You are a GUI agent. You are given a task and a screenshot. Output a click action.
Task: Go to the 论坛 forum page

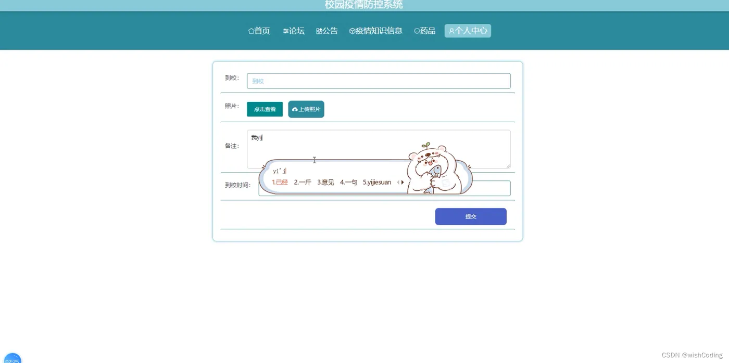pos(294,31)
